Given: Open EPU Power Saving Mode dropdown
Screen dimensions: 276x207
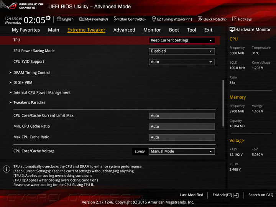Looking at the screenshot, I should click(x=182, y=51).
